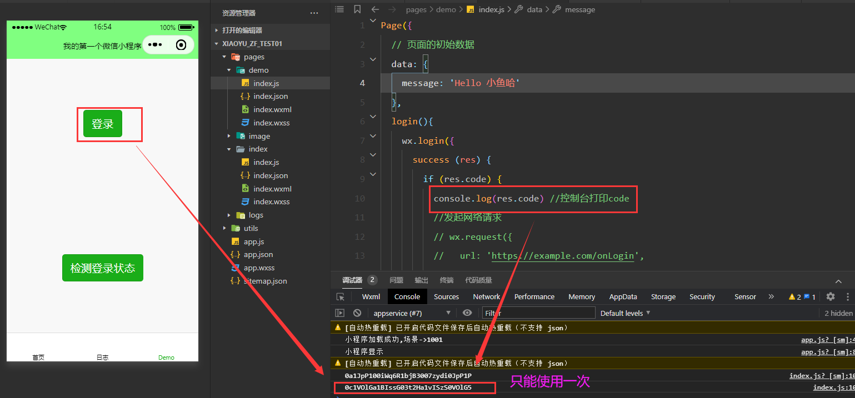Image resolution: width=855 pixels, height=398 pixels.
Task: Collapse the debugger panel with chevron
Action: (838, 281)
